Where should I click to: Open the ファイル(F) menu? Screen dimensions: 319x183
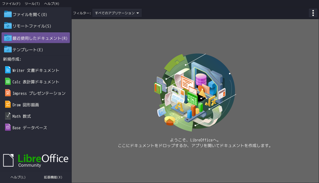pyautogui.click(x=11, y=4)
